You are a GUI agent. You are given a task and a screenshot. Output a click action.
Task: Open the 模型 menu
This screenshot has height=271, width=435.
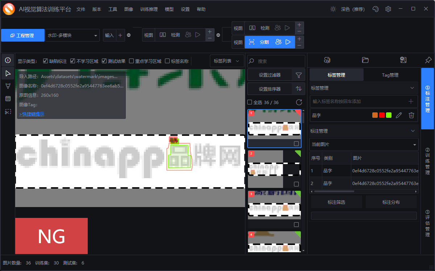[169, 9]
